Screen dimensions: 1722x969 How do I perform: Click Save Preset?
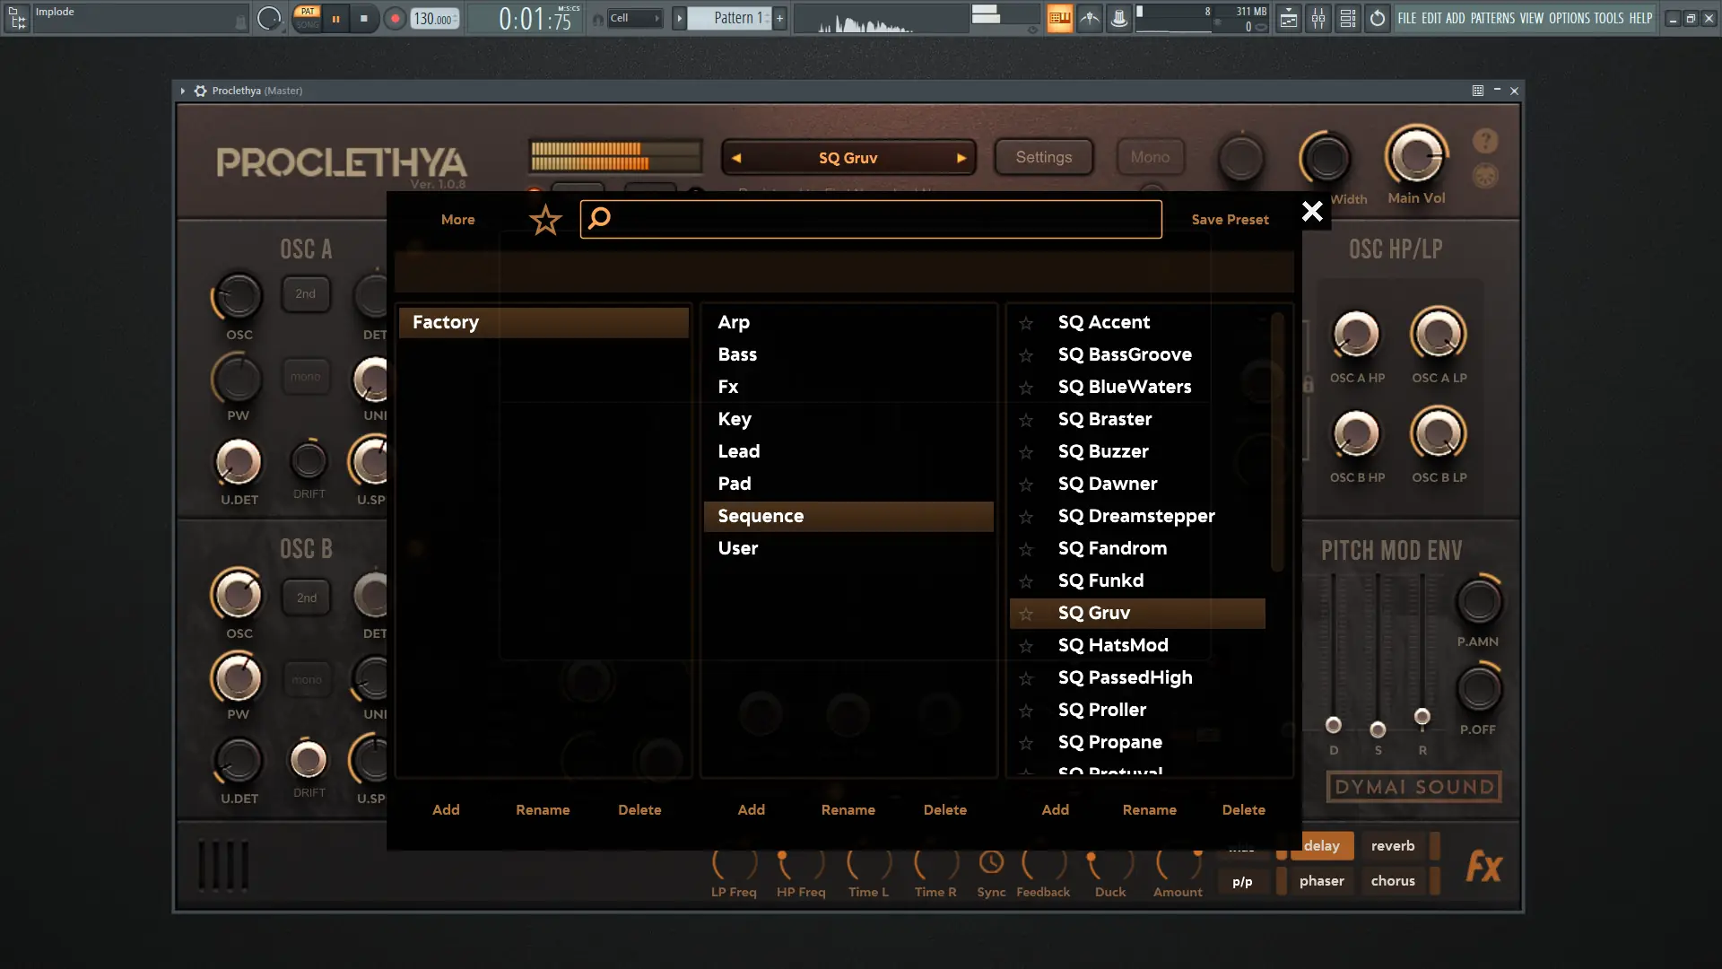click(x=1230, y=220)
